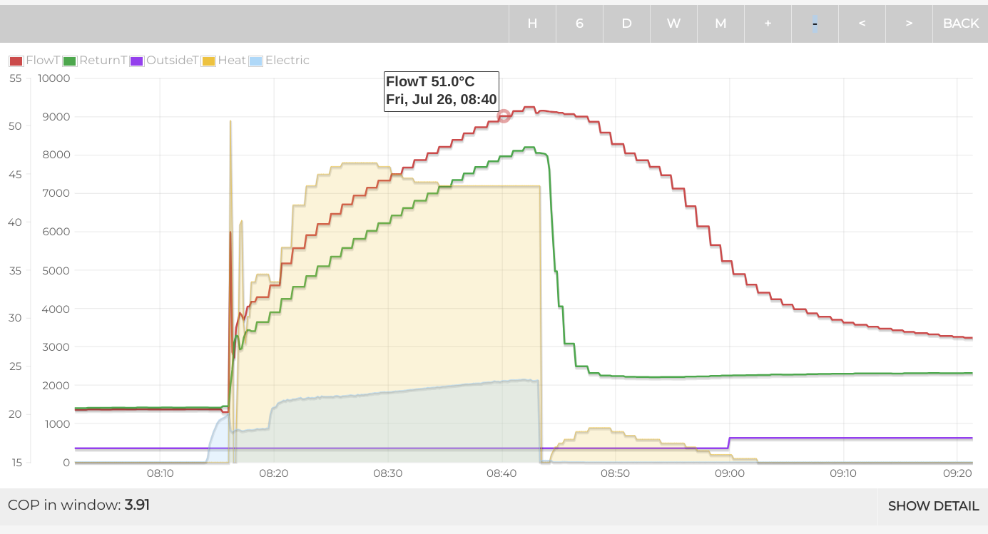Image resolution: width=988 pixels, height=534 pixels.
Task: Pan left with the < button
Action: tap(862, 24)
